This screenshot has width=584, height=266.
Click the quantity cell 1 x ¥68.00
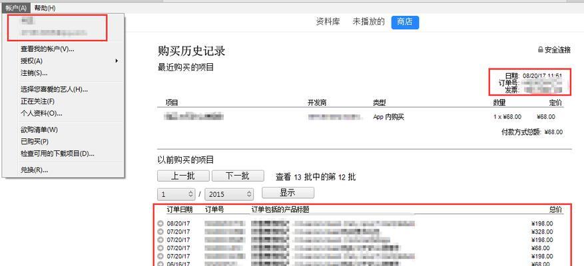tap(507, 117)
